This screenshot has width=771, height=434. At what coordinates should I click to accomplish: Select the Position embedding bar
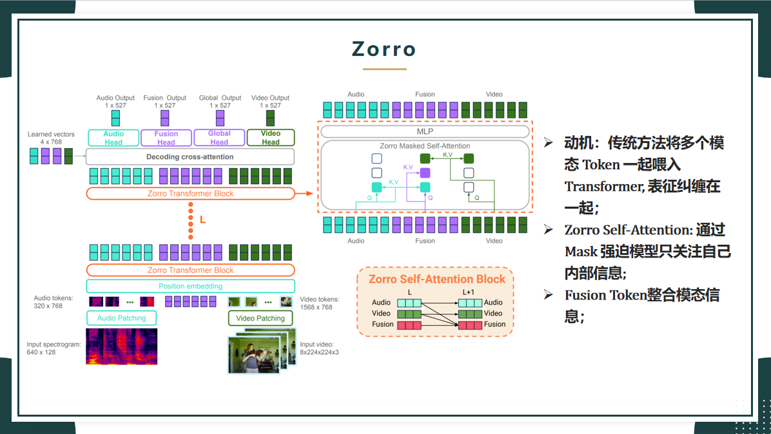point(190,287)
